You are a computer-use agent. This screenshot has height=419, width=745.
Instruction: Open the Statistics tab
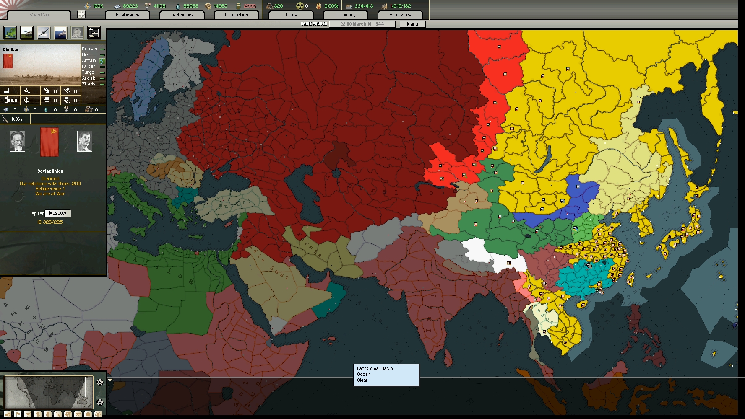click(x=400, y=15)
